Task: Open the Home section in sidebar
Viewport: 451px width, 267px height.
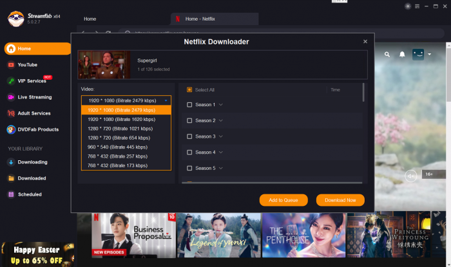Action: [37, 48]
